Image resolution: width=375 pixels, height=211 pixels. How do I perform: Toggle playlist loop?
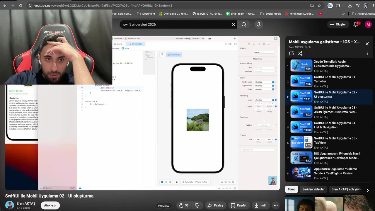click(x=291, y=53)
